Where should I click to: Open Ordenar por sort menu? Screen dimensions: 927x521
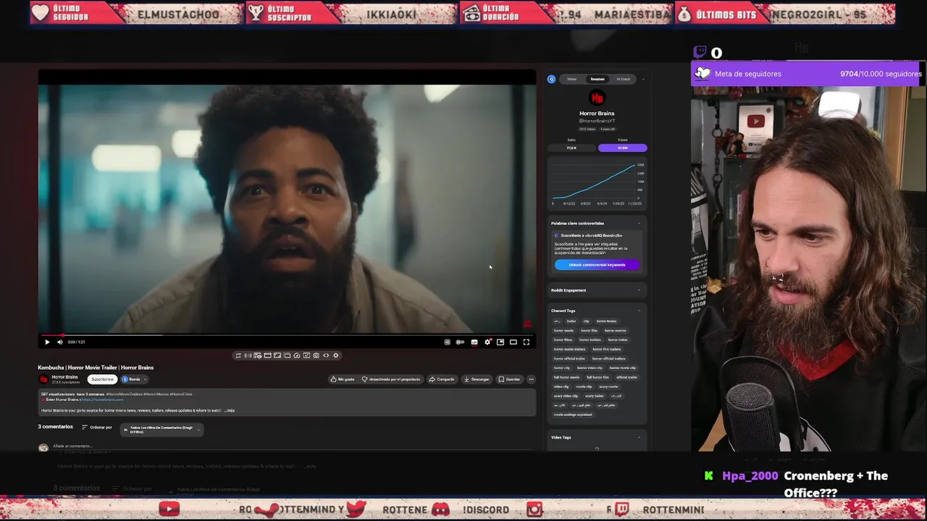click(97, 428)
